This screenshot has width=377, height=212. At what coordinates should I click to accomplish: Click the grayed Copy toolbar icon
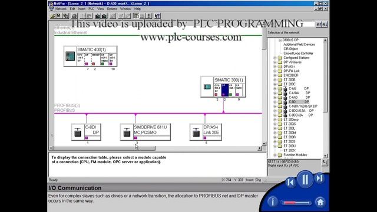[x=82, y=16]
